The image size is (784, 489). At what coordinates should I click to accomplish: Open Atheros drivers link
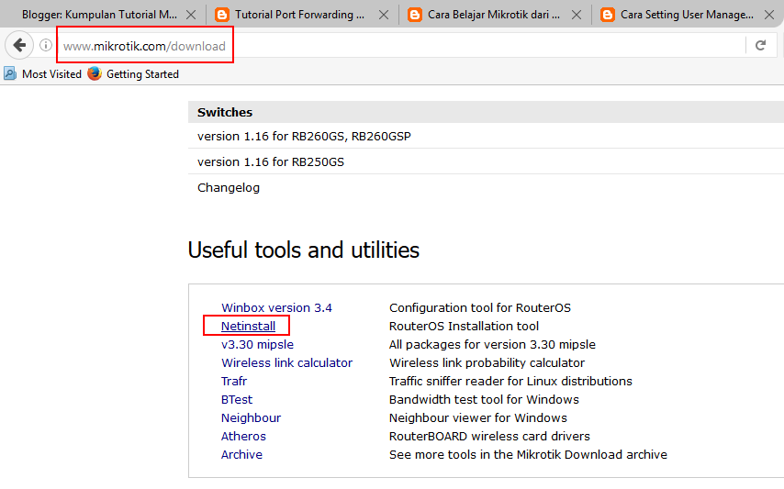[243, 436]
